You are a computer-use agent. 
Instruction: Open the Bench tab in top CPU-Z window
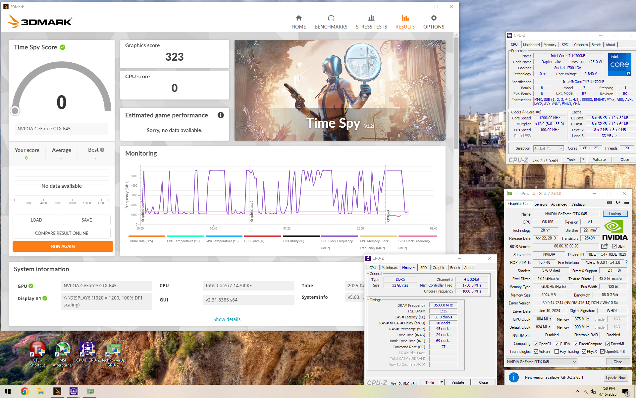pyautogui.click(x=596, y=45)
